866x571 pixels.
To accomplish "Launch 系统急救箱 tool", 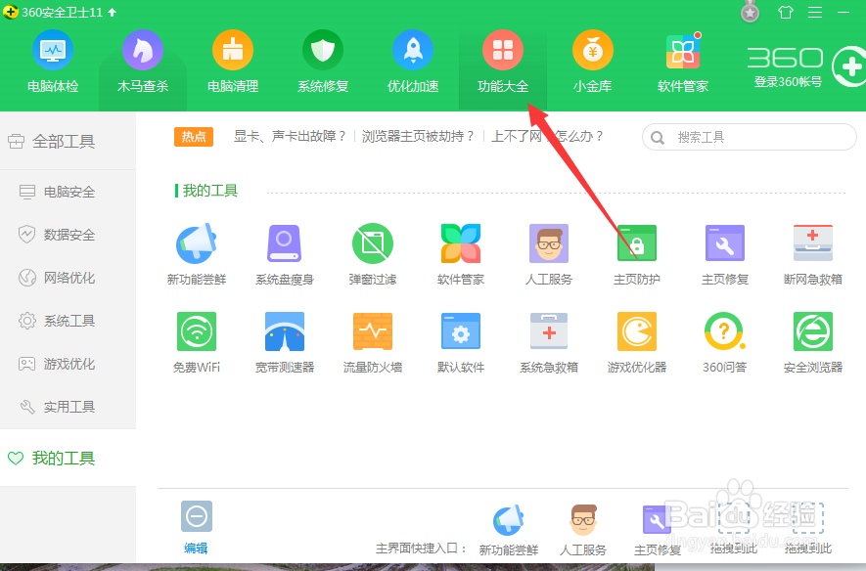I will pyautogui.click(x=548, y=342).
